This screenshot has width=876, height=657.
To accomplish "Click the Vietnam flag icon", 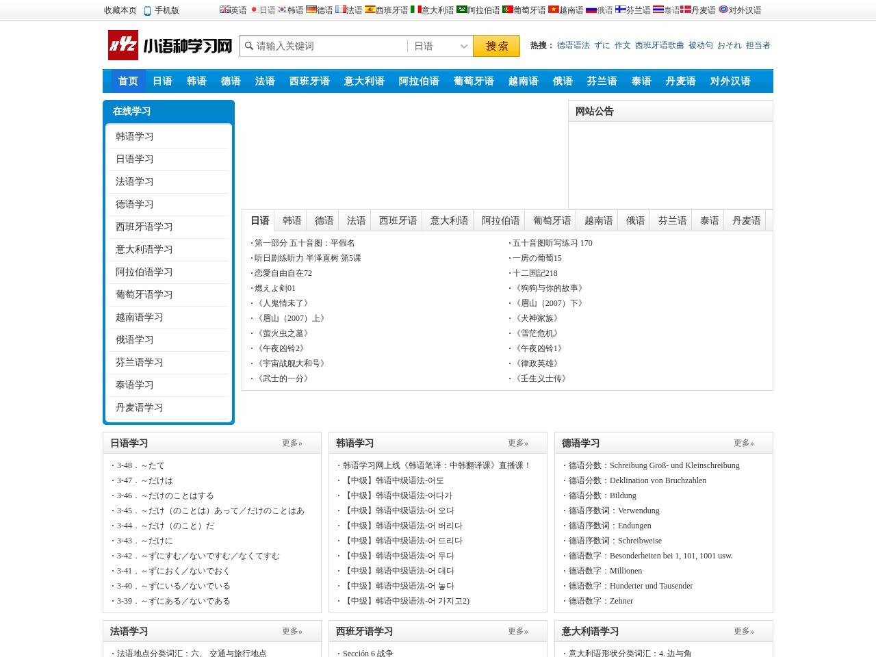I will [553, 10].
